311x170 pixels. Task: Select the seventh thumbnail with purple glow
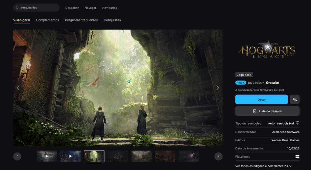[189, 156]
